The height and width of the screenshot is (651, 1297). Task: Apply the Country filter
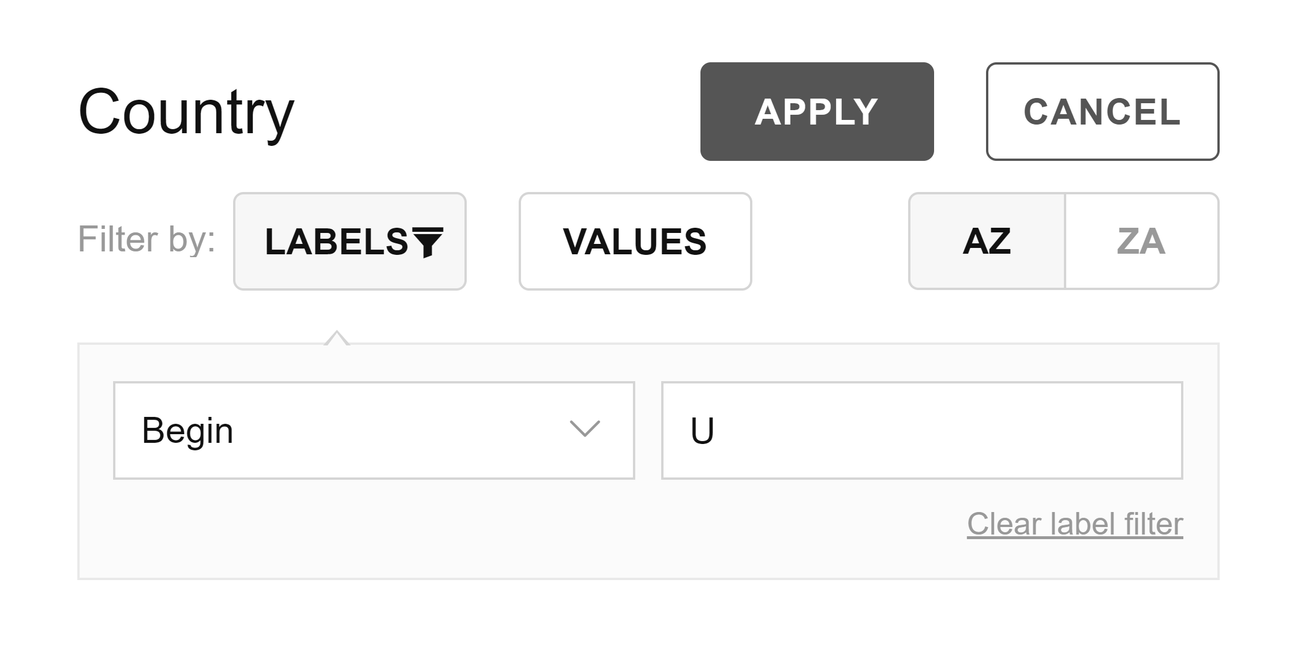pos(817,111)
